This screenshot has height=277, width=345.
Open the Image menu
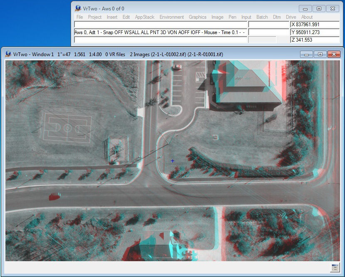pyautogui.click(x=217, y=17)
